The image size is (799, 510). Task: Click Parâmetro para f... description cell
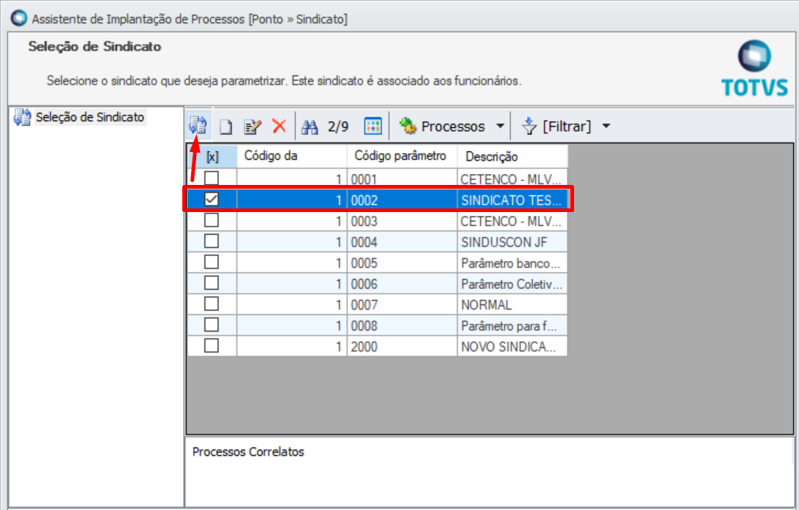[512, 325]
